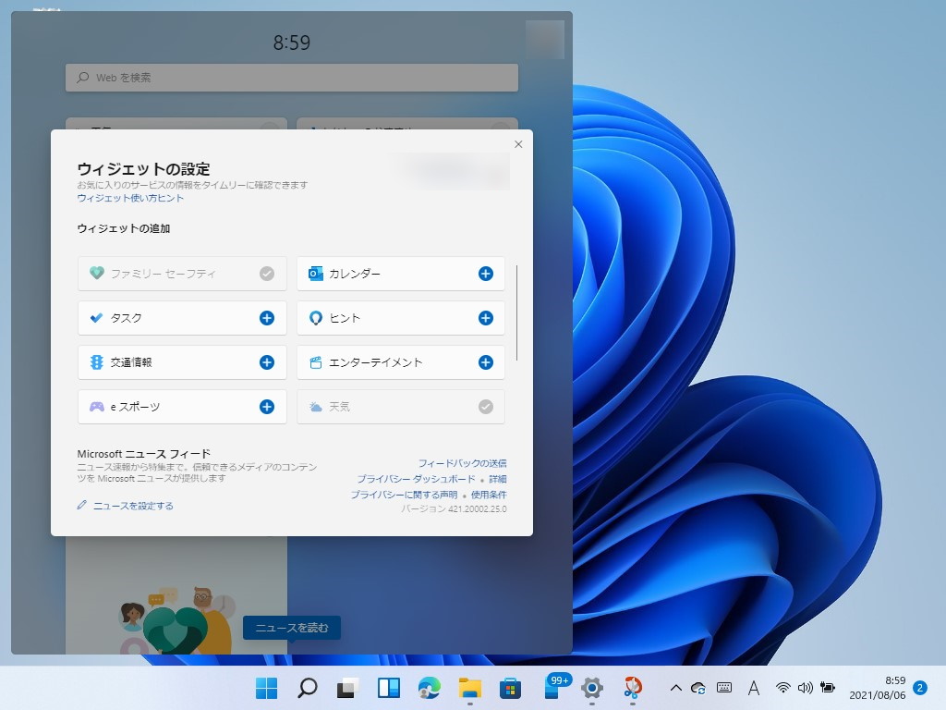Add the タスク (Tasks) widget
This screenshot has height=710, width=946.
tap(265, 318)
